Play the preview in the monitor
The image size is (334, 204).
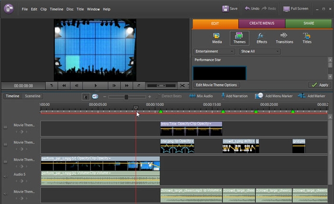coord(95,86)
